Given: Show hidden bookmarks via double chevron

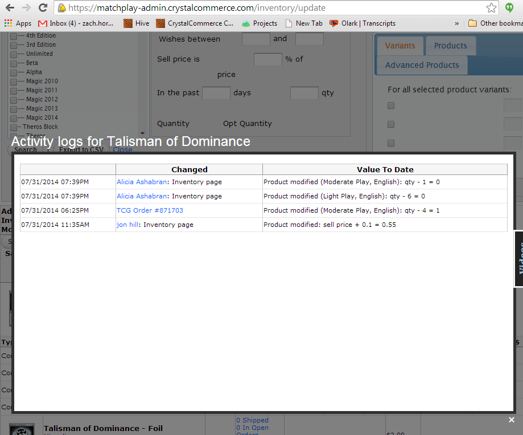Looking at the screenshot, I should 456,23.
